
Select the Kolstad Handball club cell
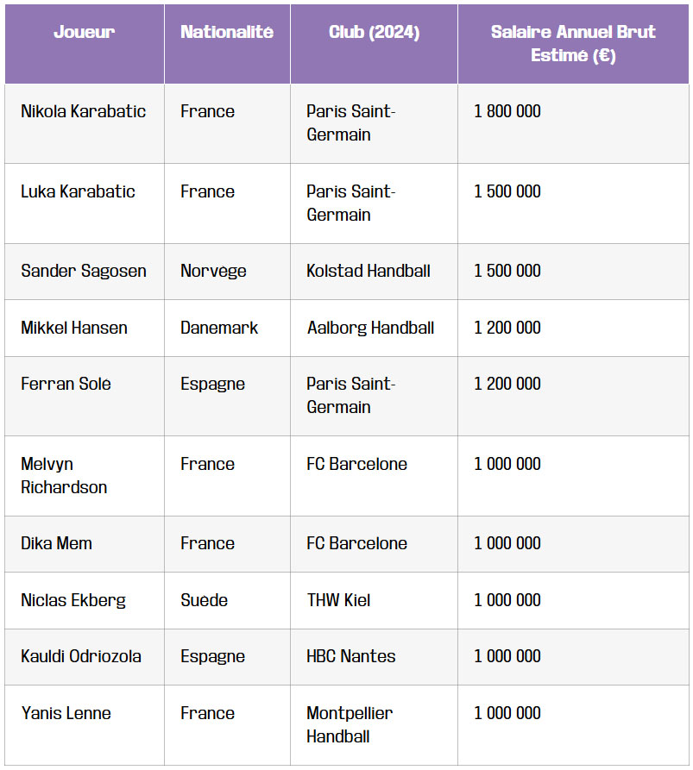tap(369, 272)
